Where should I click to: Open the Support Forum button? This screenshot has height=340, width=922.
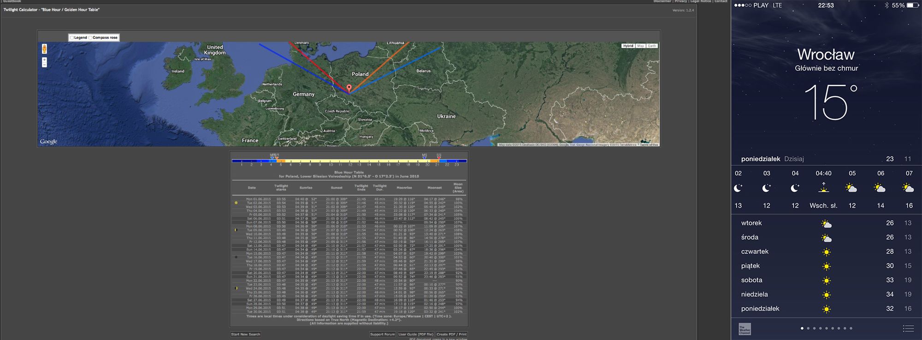tap(383, 334)
